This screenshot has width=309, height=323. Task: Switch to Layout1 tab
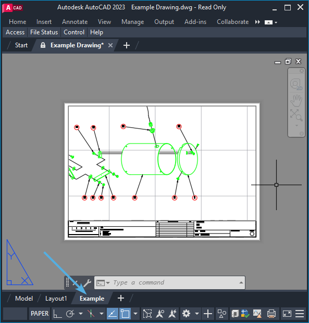[56, 299]
